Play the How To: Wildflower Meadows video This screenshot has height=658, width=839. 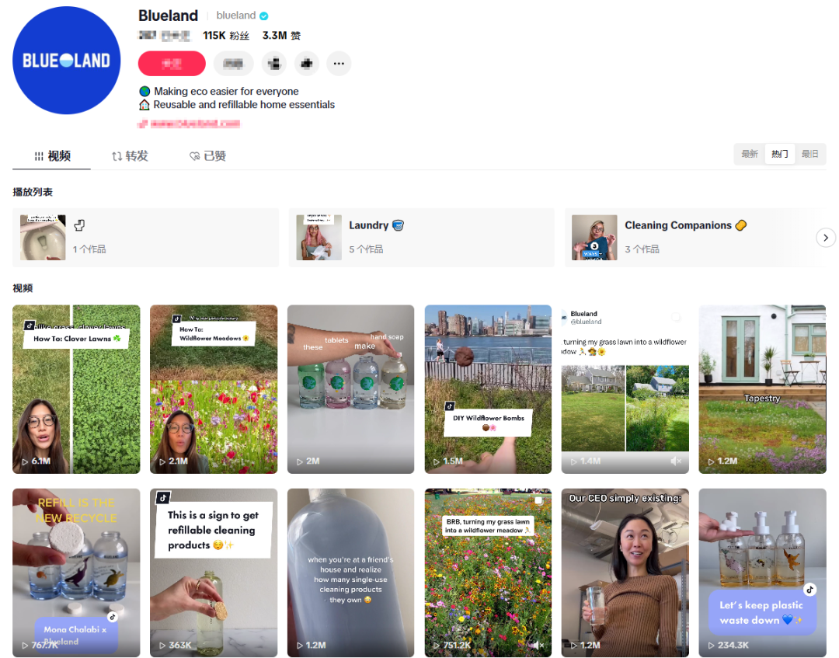coord(214,389)
